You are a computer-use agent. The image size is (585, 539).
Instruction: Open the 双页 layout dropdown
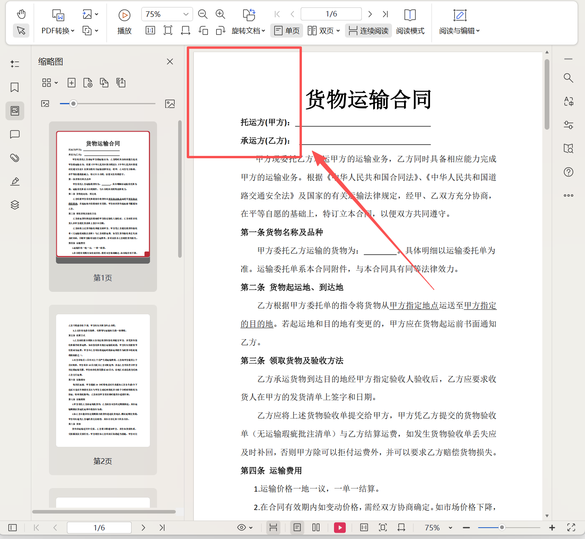tap(324, 31)
